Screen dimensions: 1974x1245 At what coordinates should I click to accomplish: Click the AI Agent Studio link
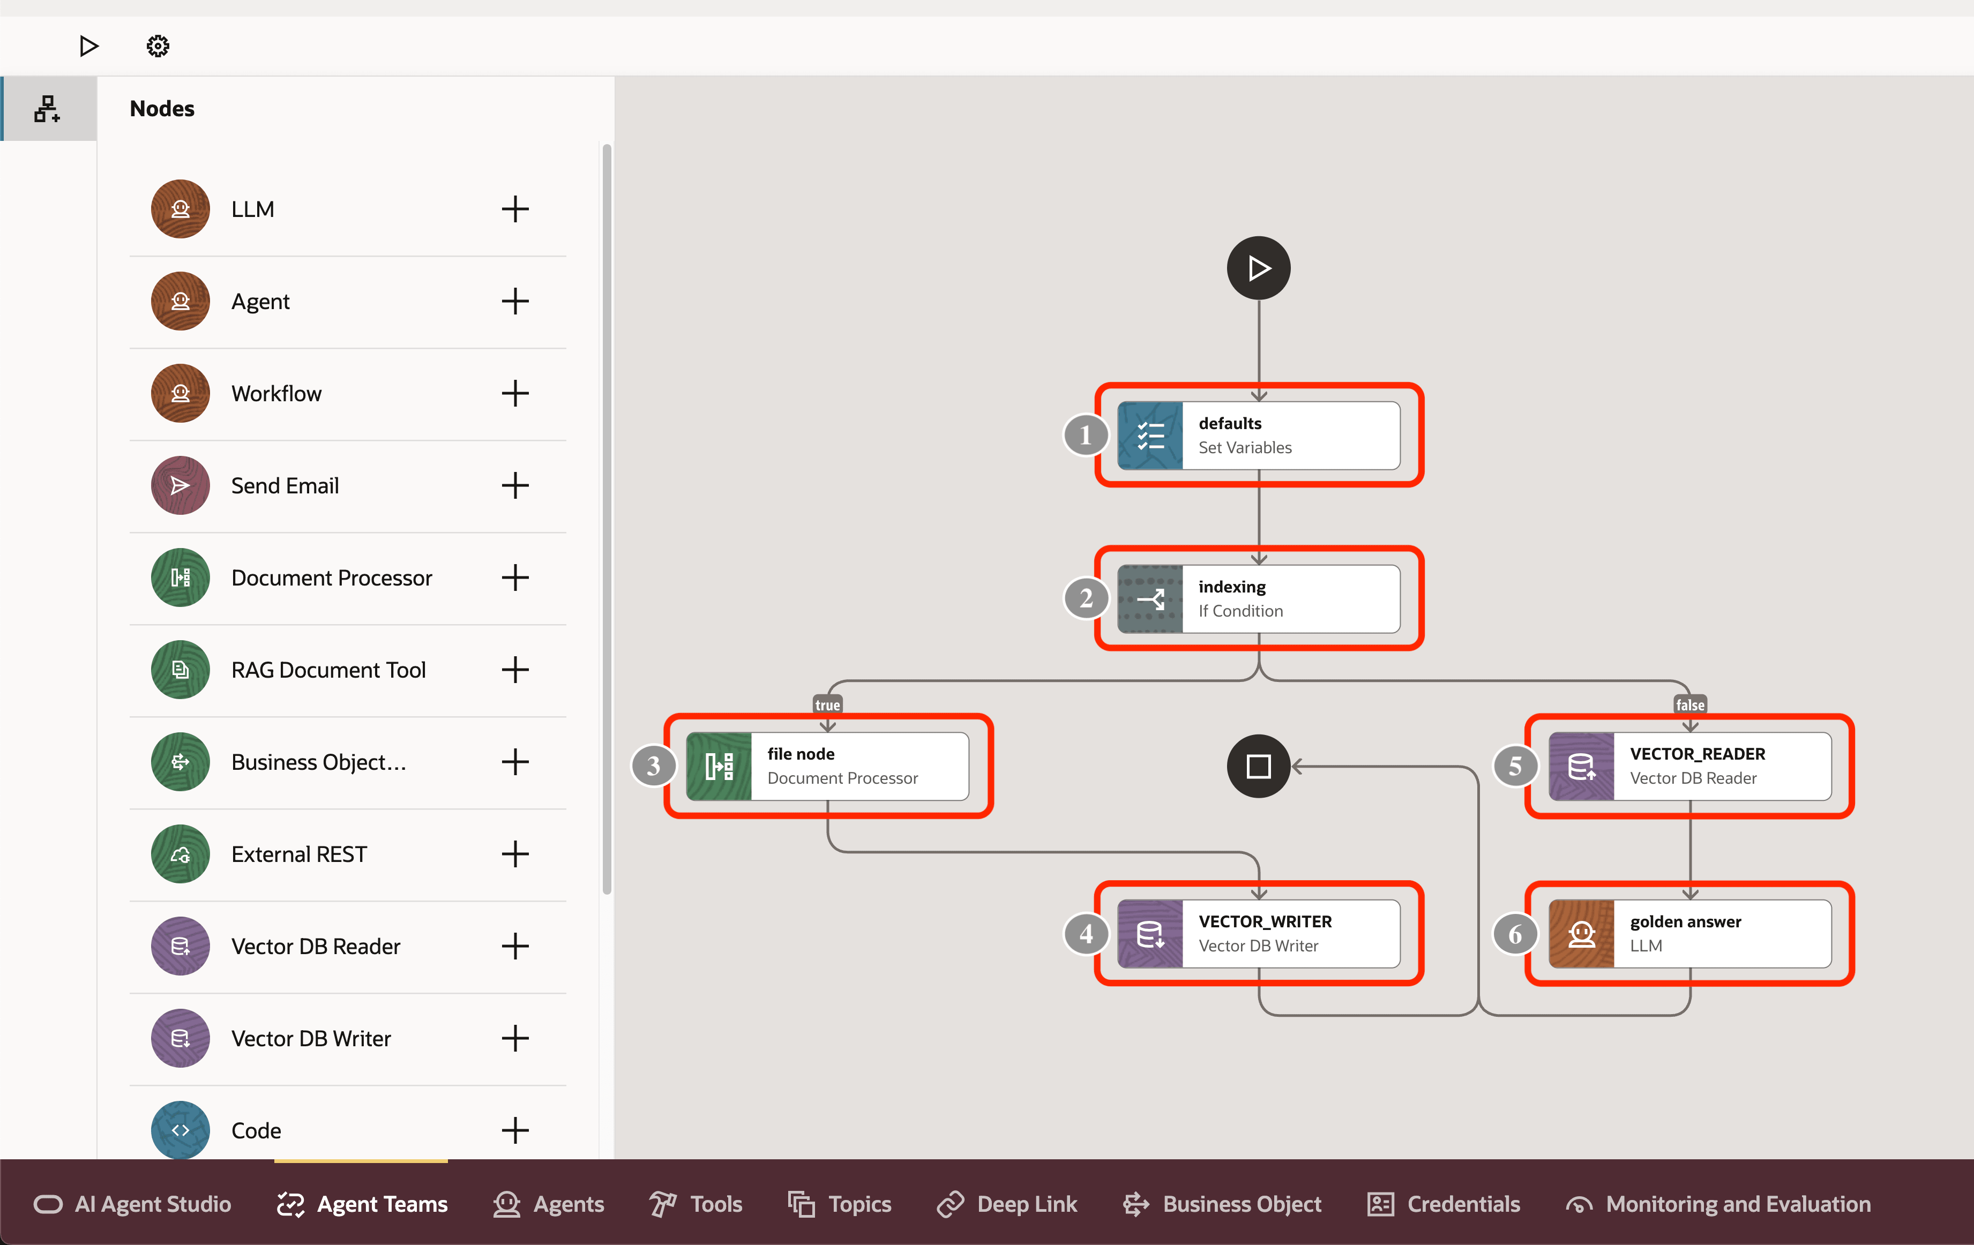133,1204
